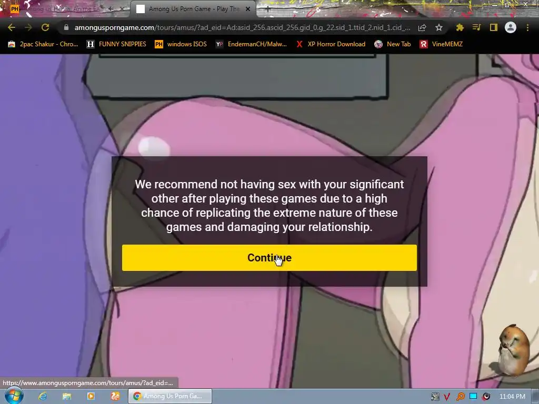The image size is (539, 404).
Task: Open the Windows Start menu
Action: (x=14, y=396)
